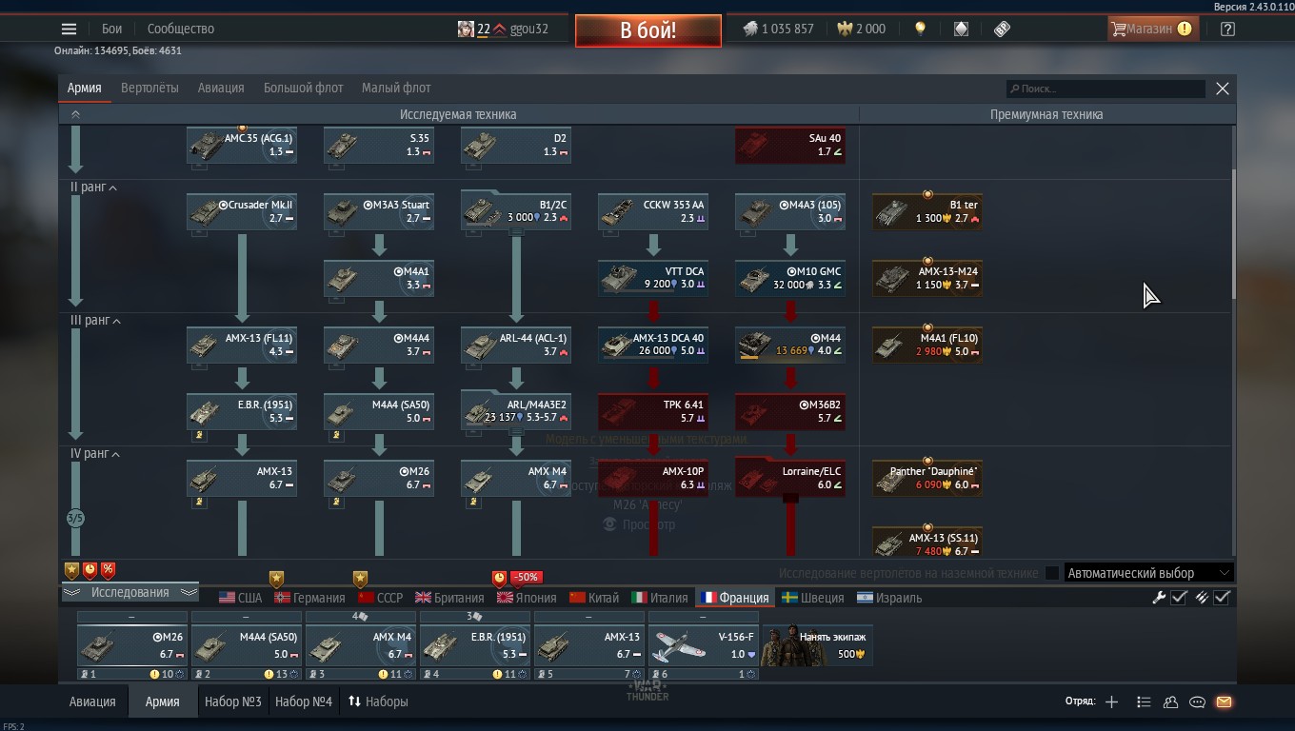Image resolution: width=1295 pixels, height=731 pixels.
Task: Open help question mark icon
Action: 1227,29
